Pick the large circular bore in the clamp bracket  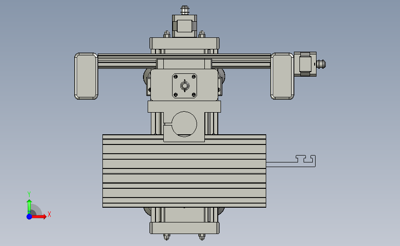point(184,124)
